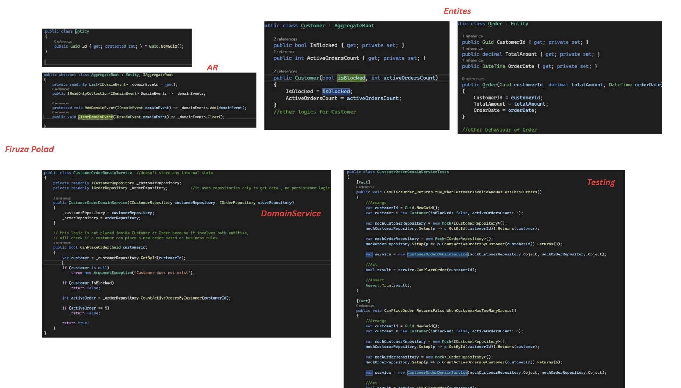
Task: Click highlighted ClearDomainEvent method name
Action: point(95,117)
